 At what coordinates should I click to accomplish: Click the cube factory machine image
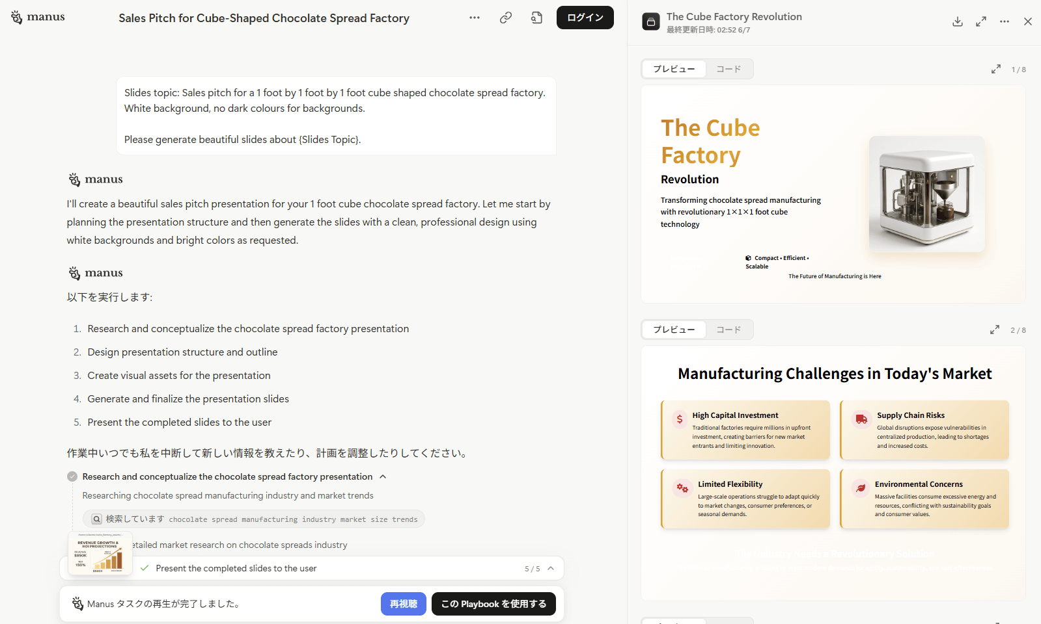tap(927, 194)
